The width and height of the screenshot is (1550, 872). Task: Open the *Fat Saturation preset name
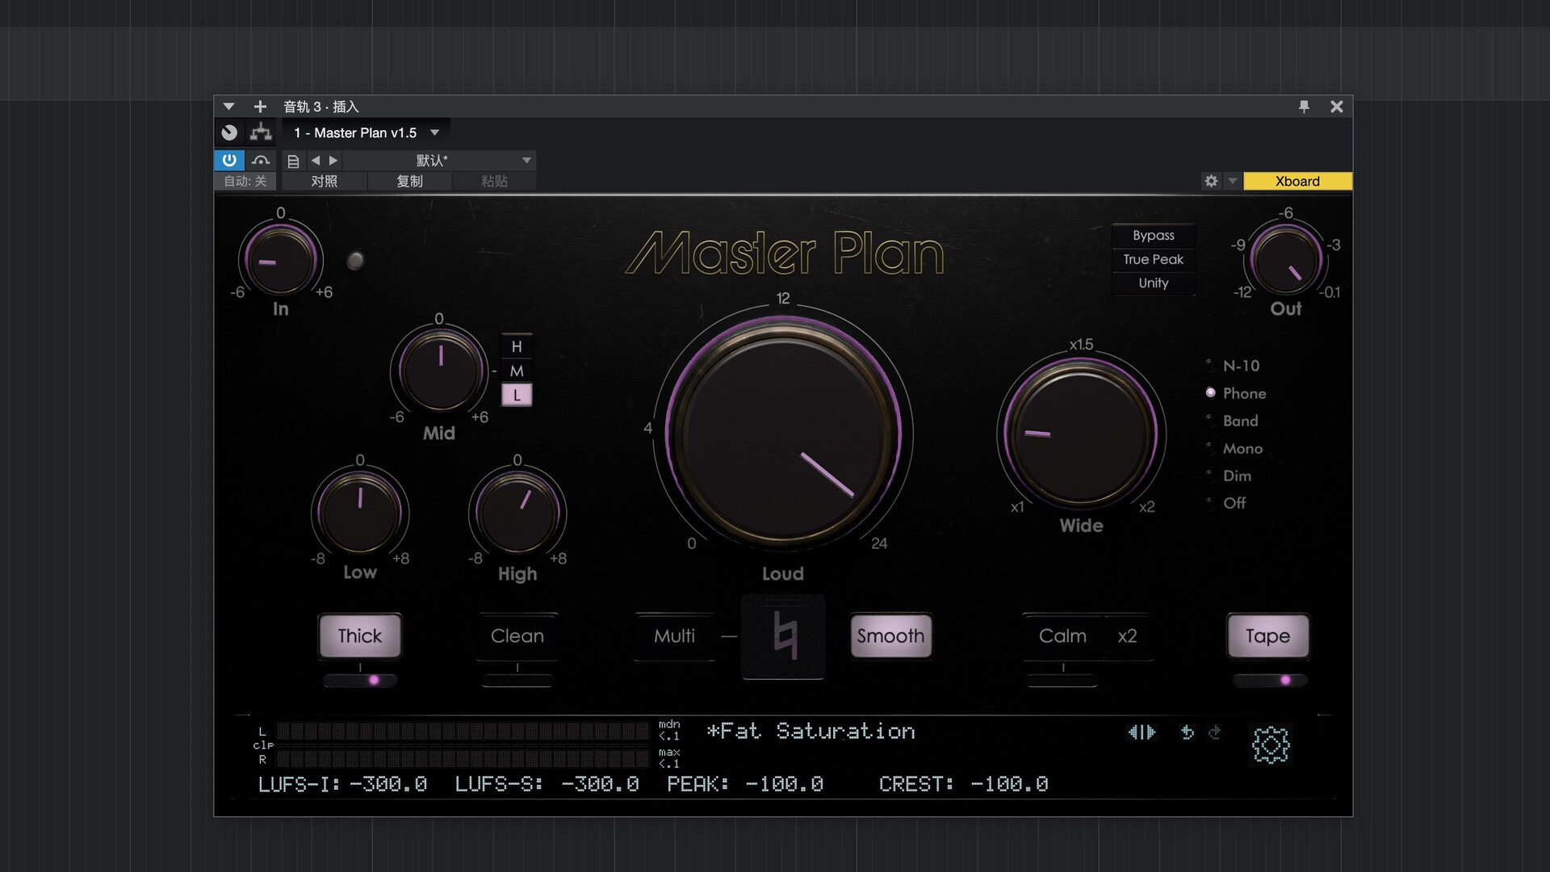(811, 732)
